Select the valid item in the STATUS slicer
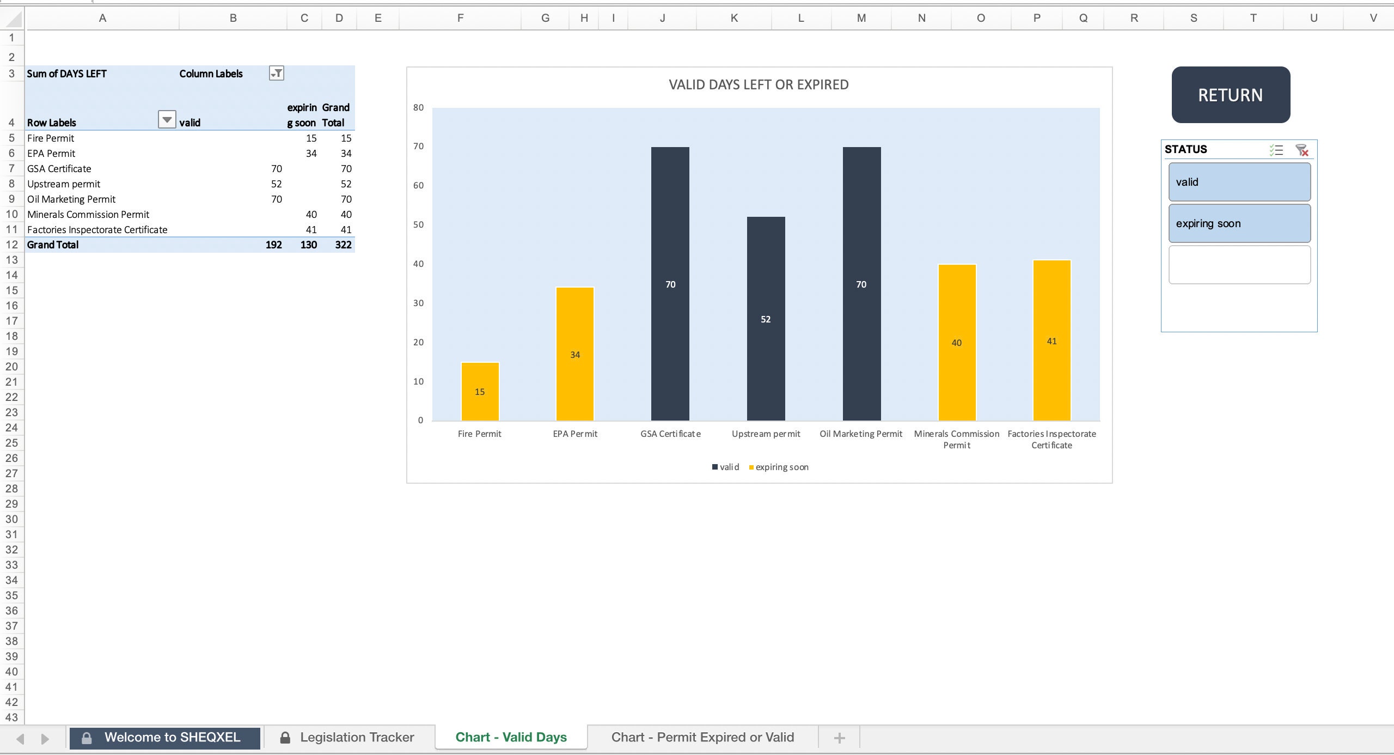Image resolution: width=1394 pixels, height=755 pixels. 1239,182
